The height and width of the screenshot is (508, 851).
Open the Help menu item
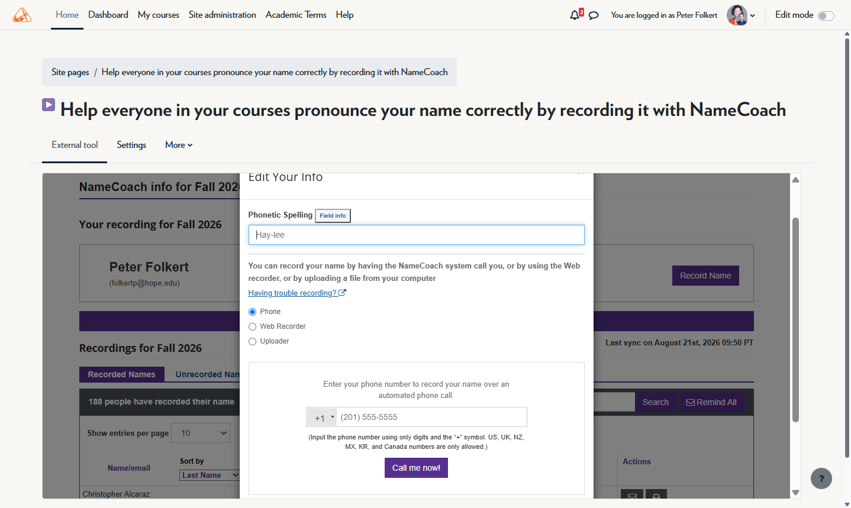tap(345, 15)
